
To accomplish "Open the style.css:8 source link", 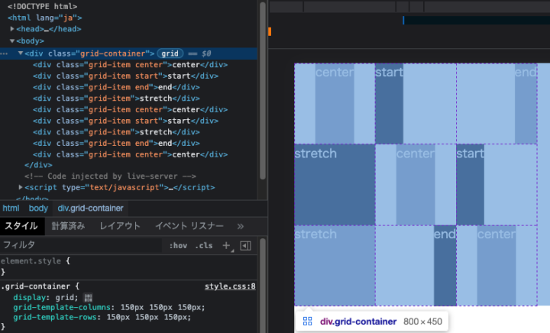I will (230, 286).
